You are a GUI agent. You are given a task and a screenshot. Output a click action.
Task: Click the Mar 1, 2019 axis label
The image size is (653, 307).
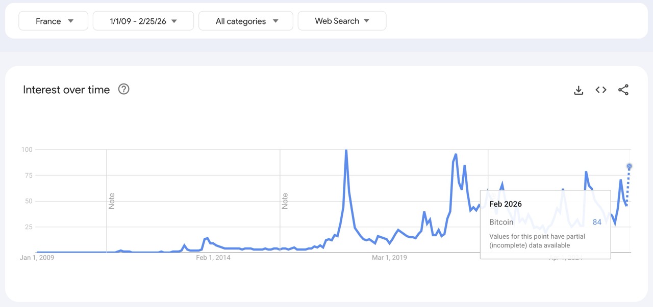389,258
